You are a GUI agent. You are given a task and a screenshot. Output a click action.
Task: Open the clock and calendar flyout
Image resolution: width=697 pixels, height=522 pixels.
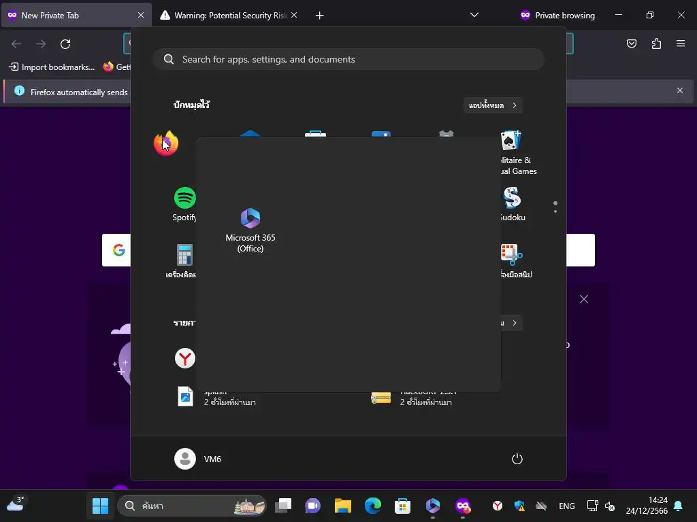647,506
